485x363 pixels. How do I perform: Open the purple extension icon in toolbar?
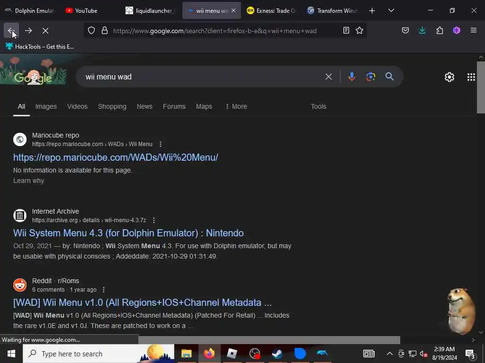(457, 30)
